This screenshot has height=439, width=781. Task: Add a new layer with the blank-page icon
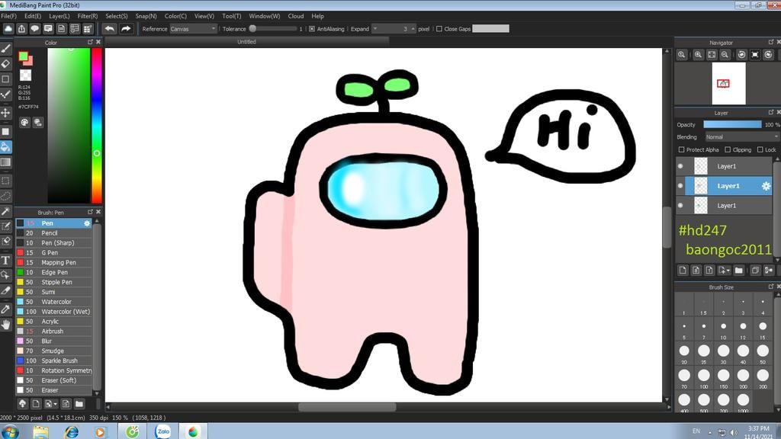(x=683, y=271)
